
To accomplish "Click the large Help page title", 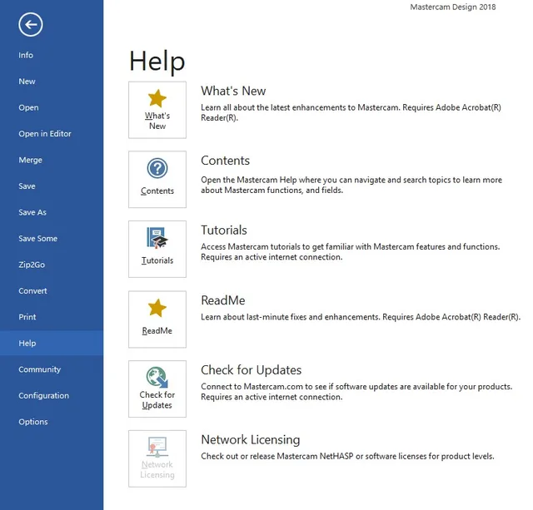I will point(157,61).
